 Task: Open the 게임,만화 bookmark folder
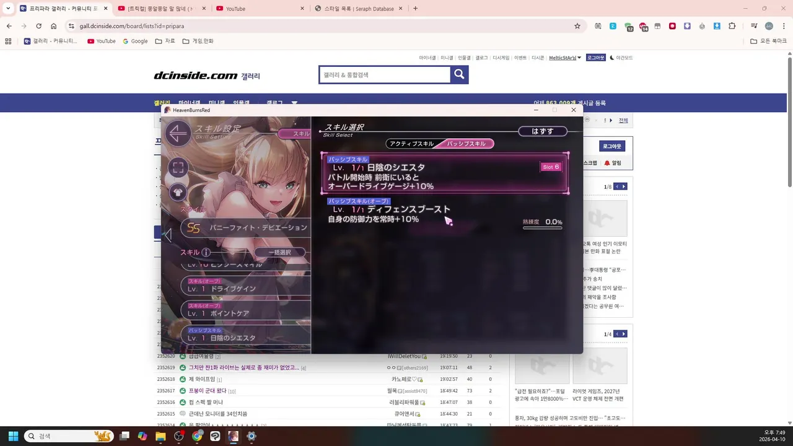(x=198, y=41)
